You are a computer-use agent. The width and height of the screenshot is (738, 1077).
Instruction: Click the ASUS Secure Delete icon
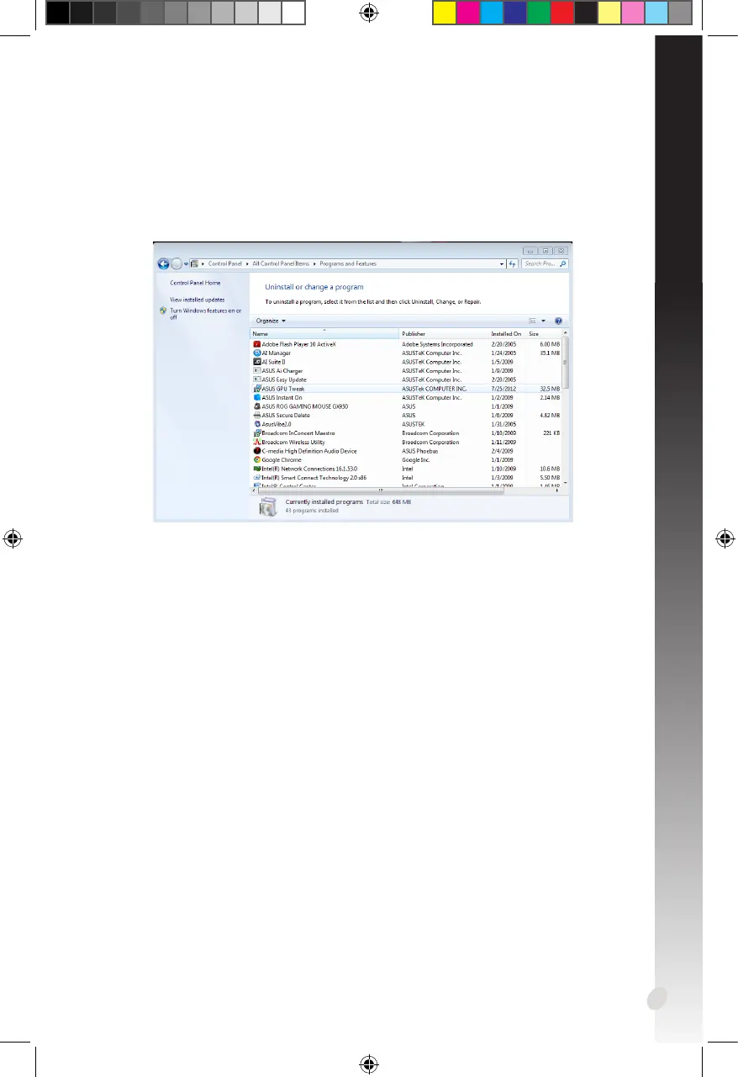(x=256, y=416)
